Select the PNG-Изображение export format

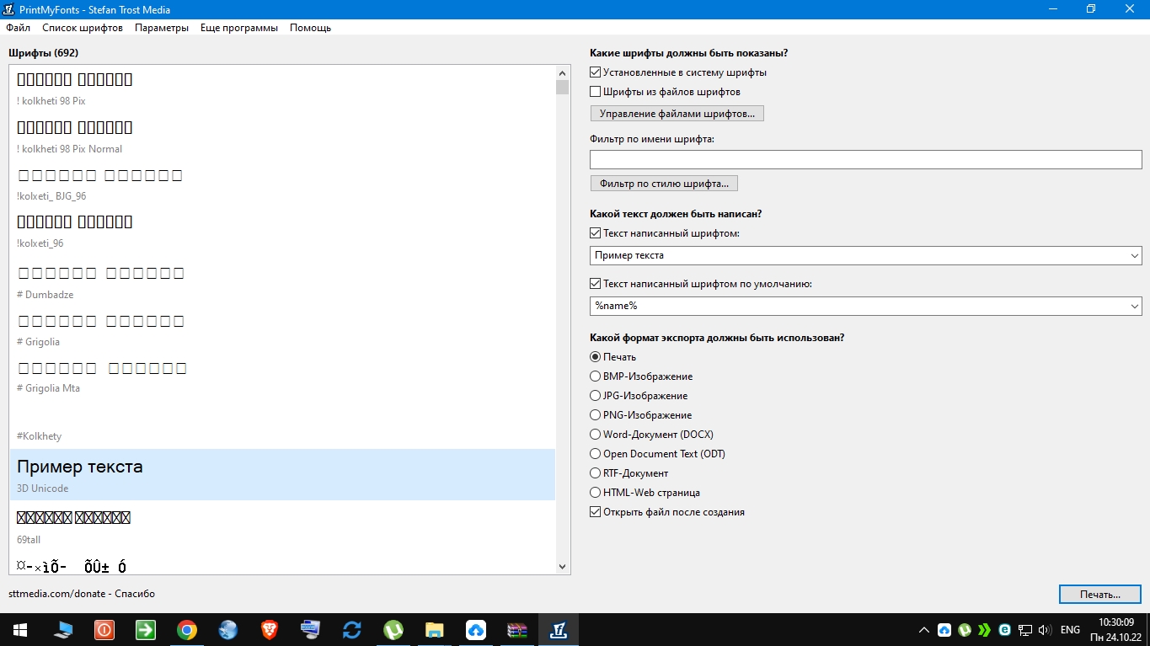point(596,415)
